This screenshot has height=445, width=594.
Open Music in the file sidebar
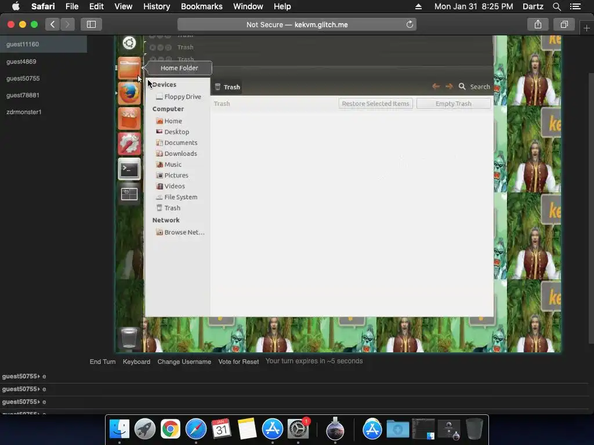[169, 165]
